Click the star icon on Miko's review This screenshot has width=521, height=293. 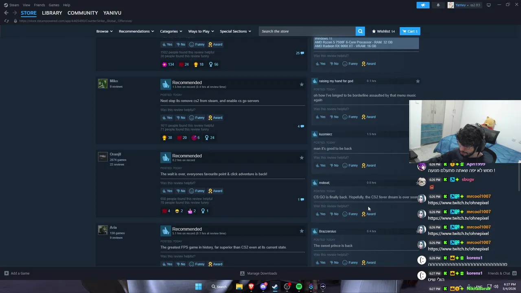(302, 84)
